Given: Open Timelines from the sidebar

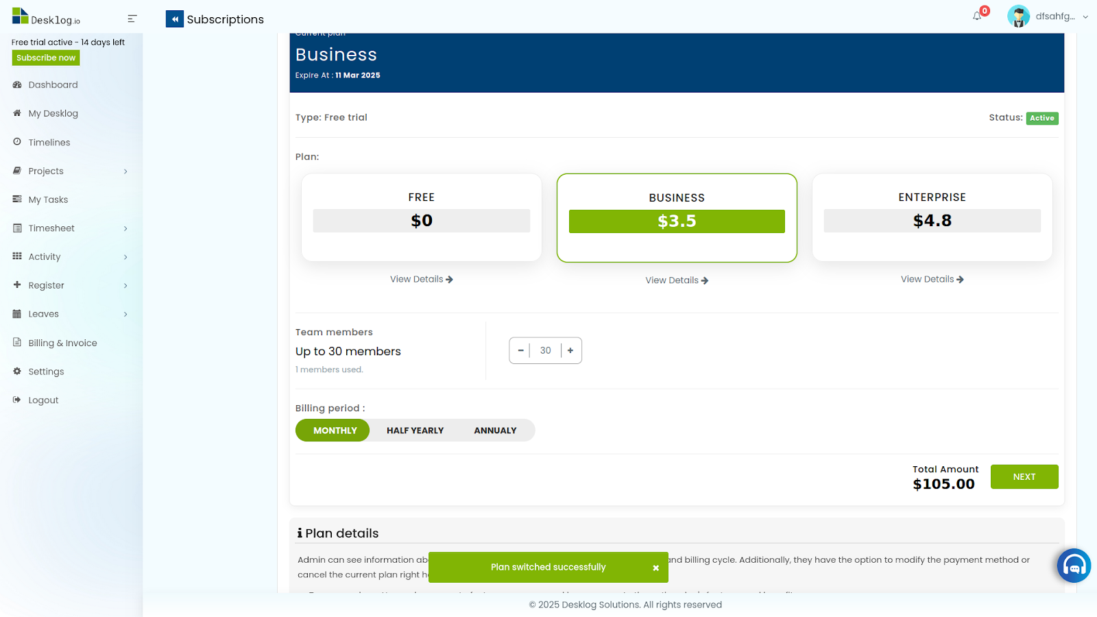Looking at the screenshot, I should tap(49, 143).
